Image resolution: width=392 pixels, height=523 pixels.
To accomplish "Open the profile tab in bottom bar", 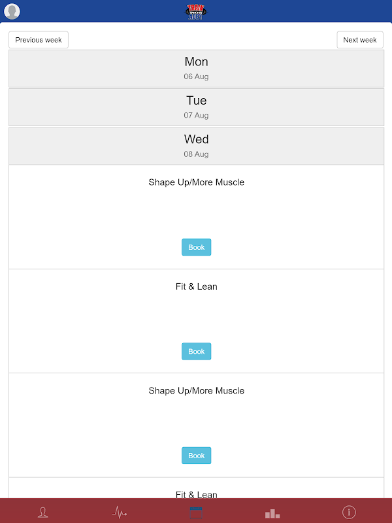I will click(43, 513).
